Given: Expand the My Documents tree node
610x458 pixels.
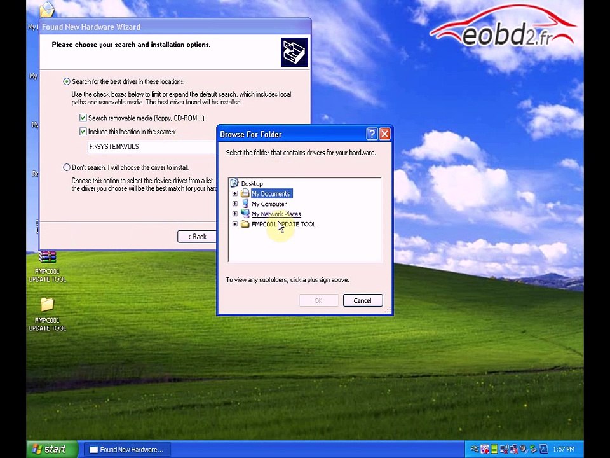Looking at the screenshot, I should point(235,193).
